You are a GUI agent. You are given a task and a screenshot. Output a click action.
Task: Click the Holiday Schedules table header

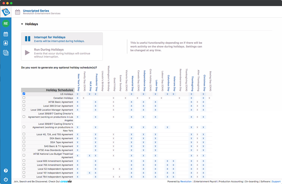coord(48,90)
